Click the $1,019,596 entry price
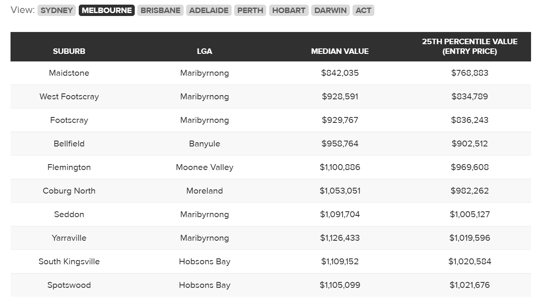This screenshot has height=303, width=534. 470,238
